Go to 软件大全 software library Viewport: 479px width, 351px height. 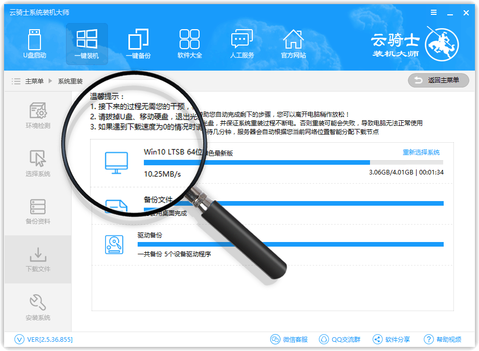tap(190, 43)
